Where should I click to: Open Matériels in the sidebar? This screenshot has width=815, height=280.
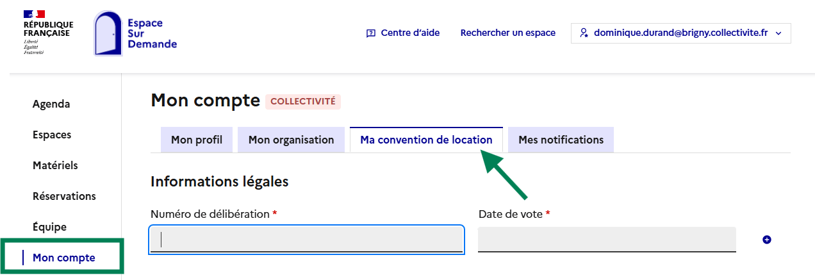click(55, 165)
